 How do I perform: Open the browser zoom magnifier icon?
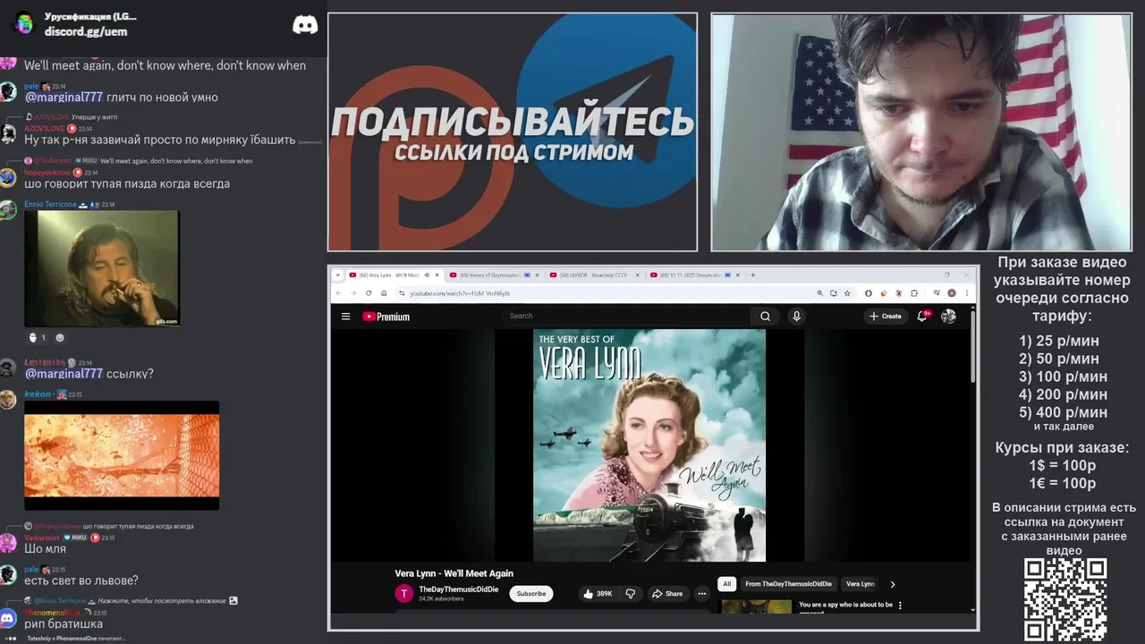[x=820, y=292]
